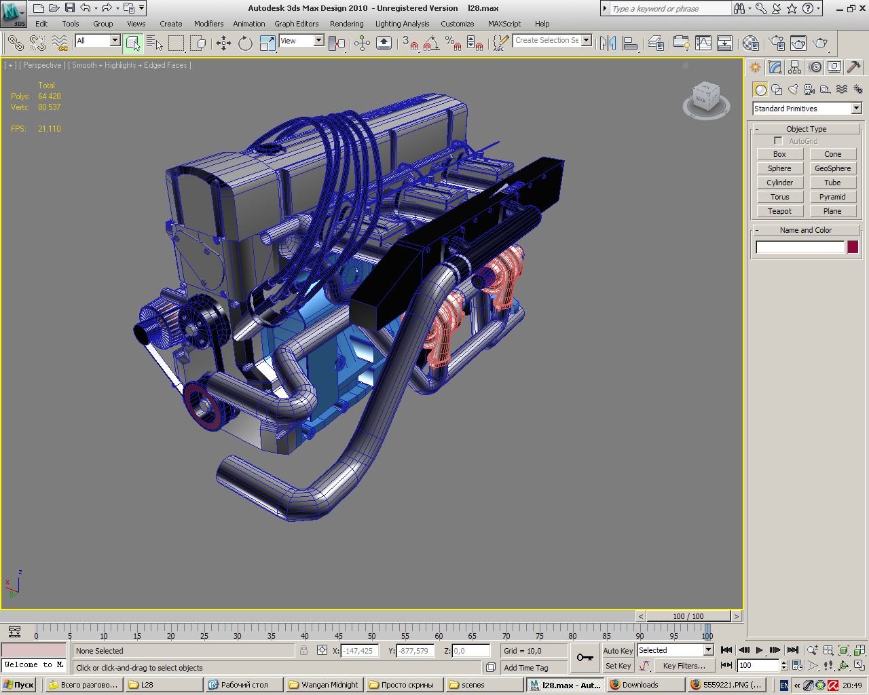
Task: Switch to the Modify command panel tab
Action: point(775,67)
